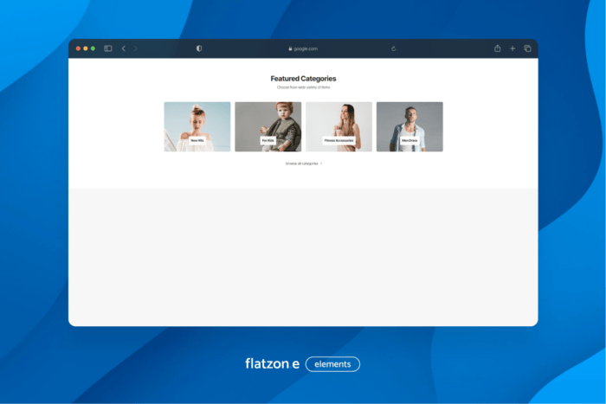Screen dimensions: 606x404
Task: Click the privacy shield icon
Action: tap(199, 48)
